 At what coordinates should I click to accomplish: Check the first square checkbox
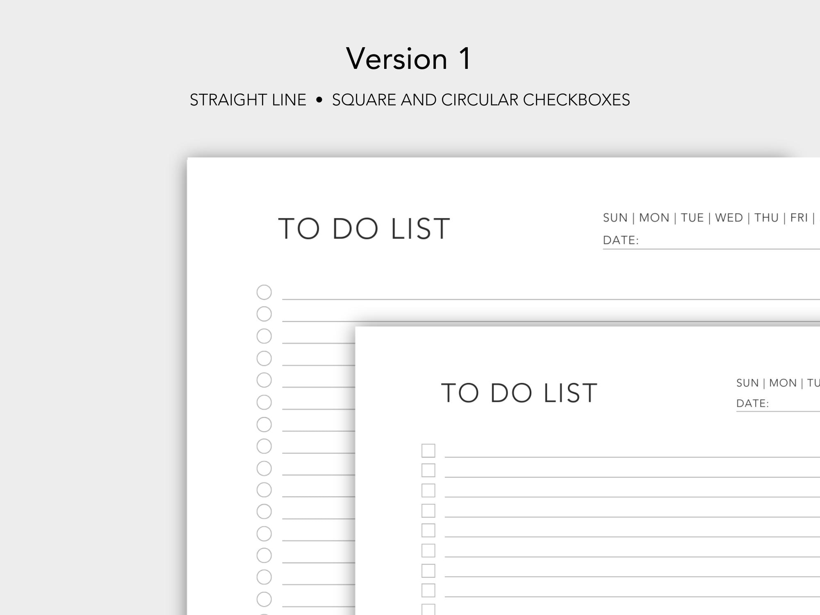pos(428,451)
